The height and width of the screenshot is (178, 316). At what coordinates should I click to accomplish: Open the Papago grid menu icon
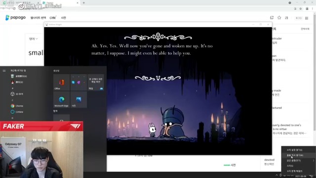click(307, 18)
